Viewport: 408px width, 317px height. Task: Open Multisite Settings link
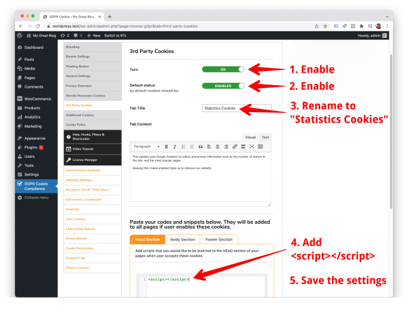79,180
